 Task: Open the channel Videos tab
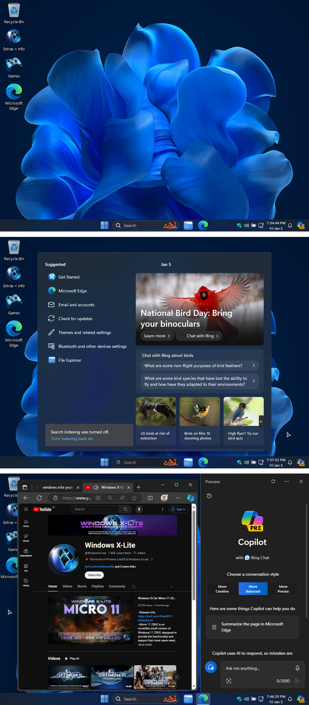[x=67, y=586]
